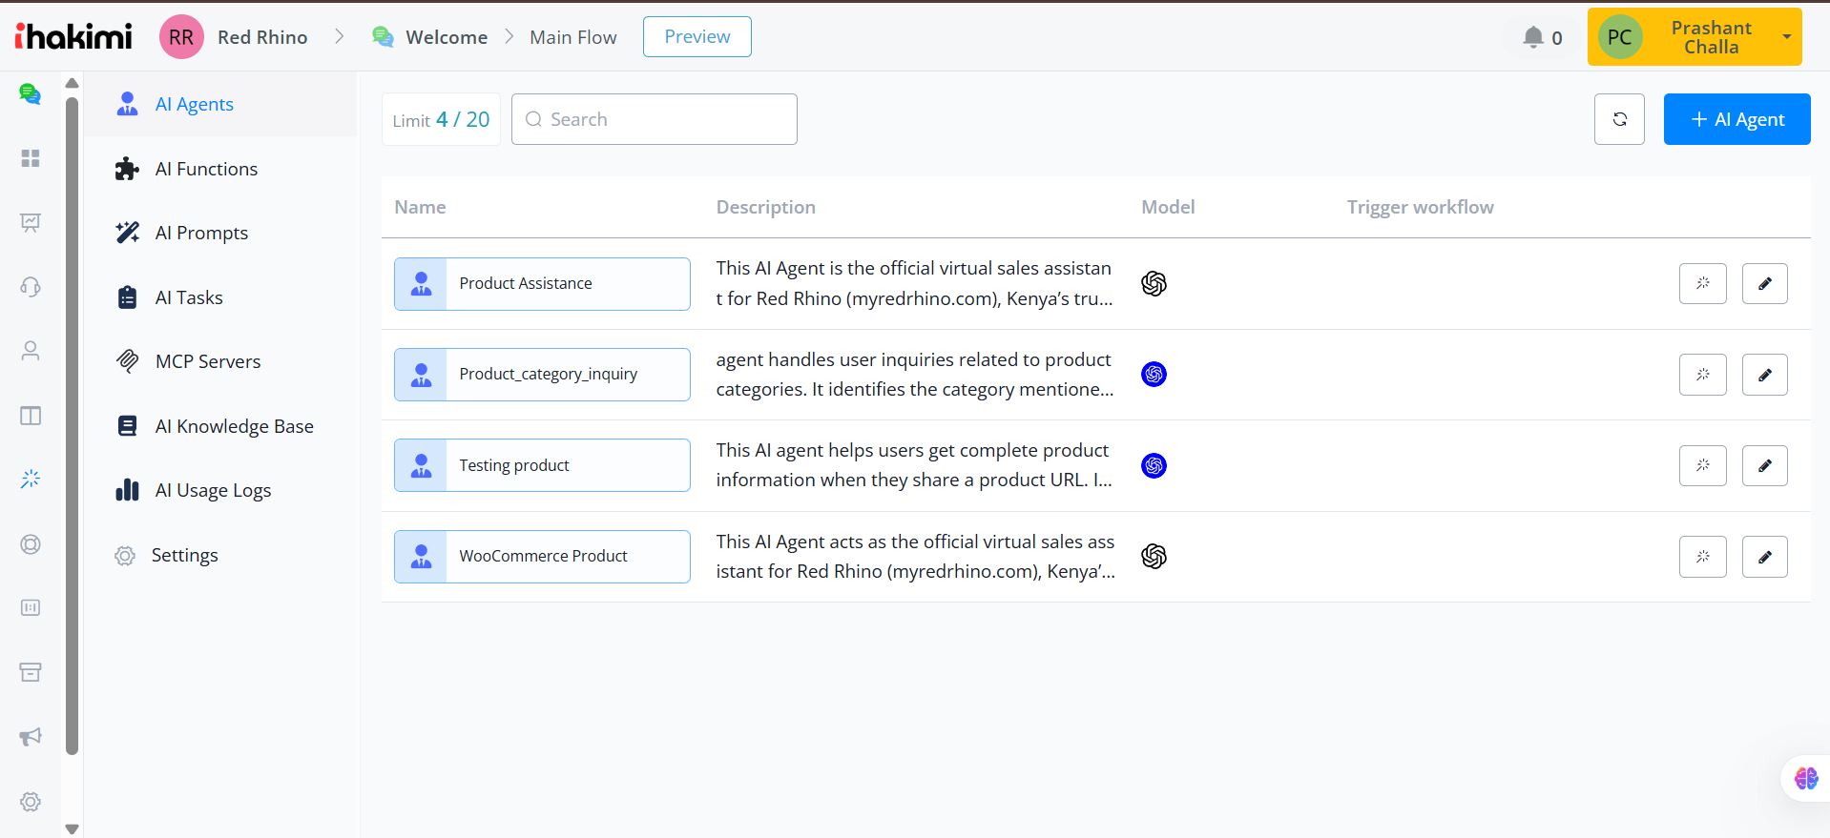Click the OpenAI model icon for WooCommerce Product
The height and width of the screenshot is (838, 1830).
1154,557
